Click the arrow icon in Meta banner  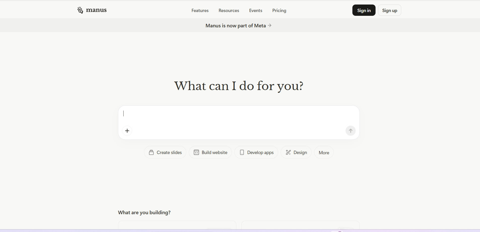coord(270,26)
